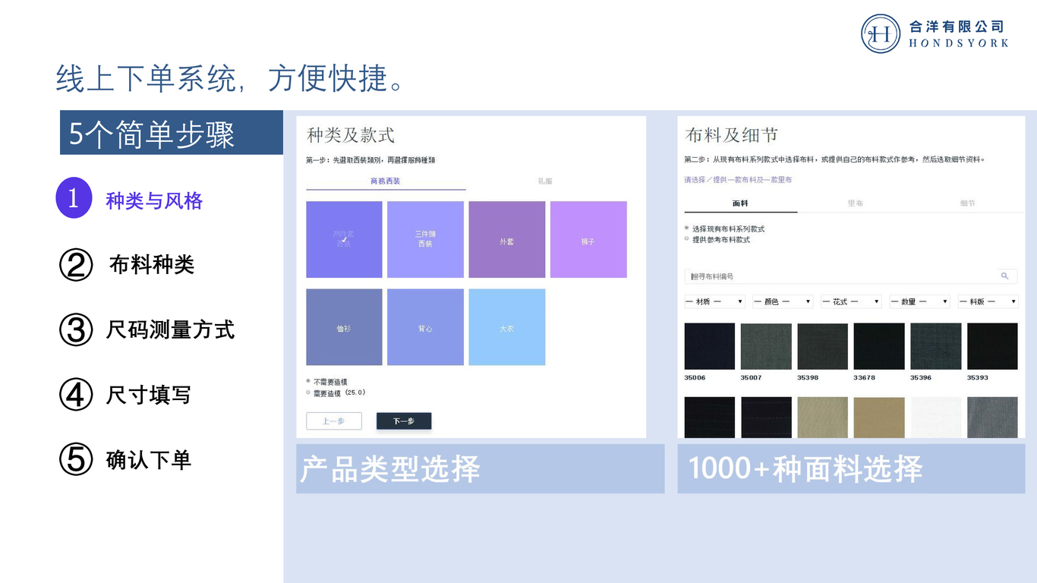The width and height of the screenshot is (1037, 583).
Task: Open the 细节 tab
Action: (967, 203)
